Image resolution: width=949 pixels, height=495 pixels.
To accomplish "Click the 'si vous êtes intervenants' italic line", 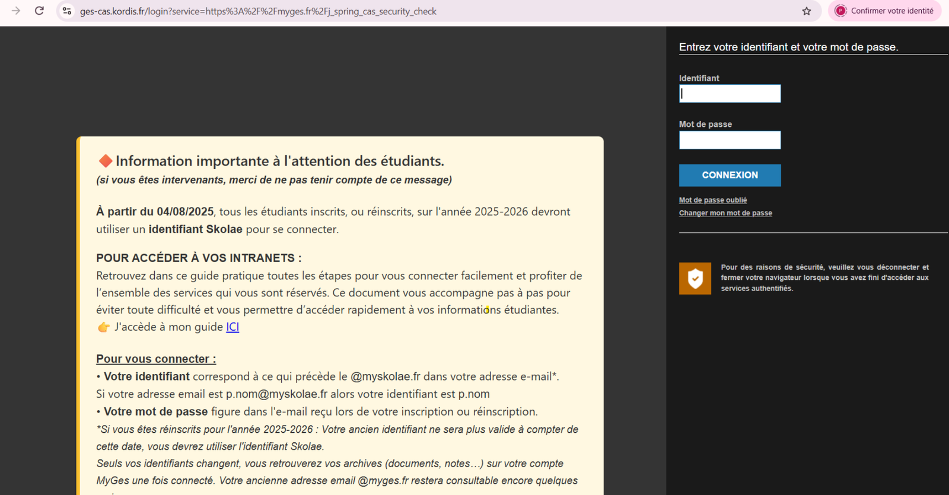I will click(274, 180).
